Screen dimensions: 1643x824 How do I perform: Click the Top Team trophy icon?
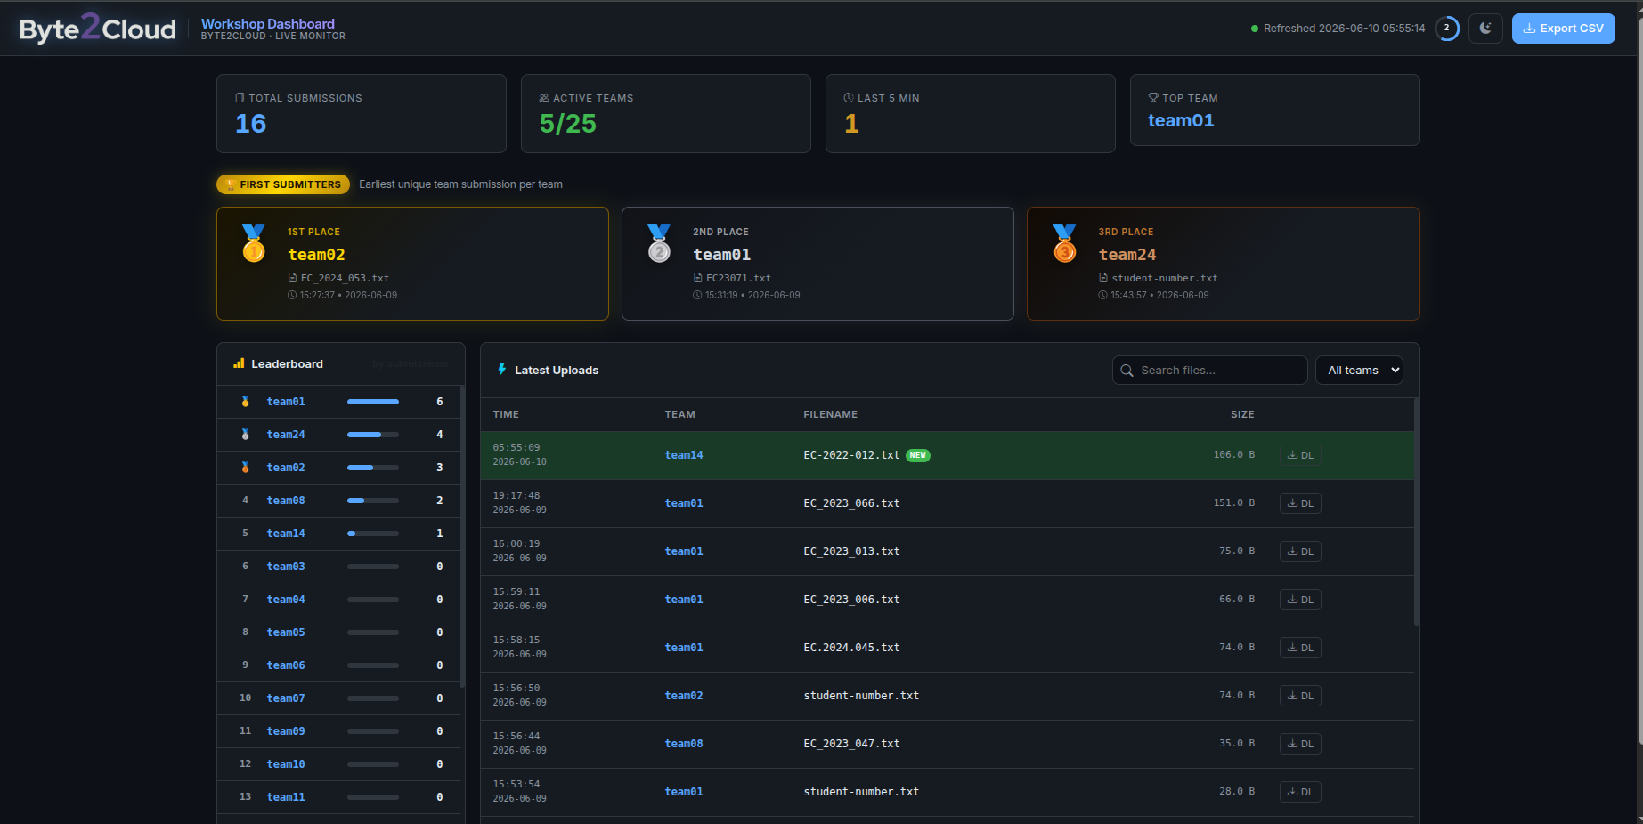tap(1153, 98)
